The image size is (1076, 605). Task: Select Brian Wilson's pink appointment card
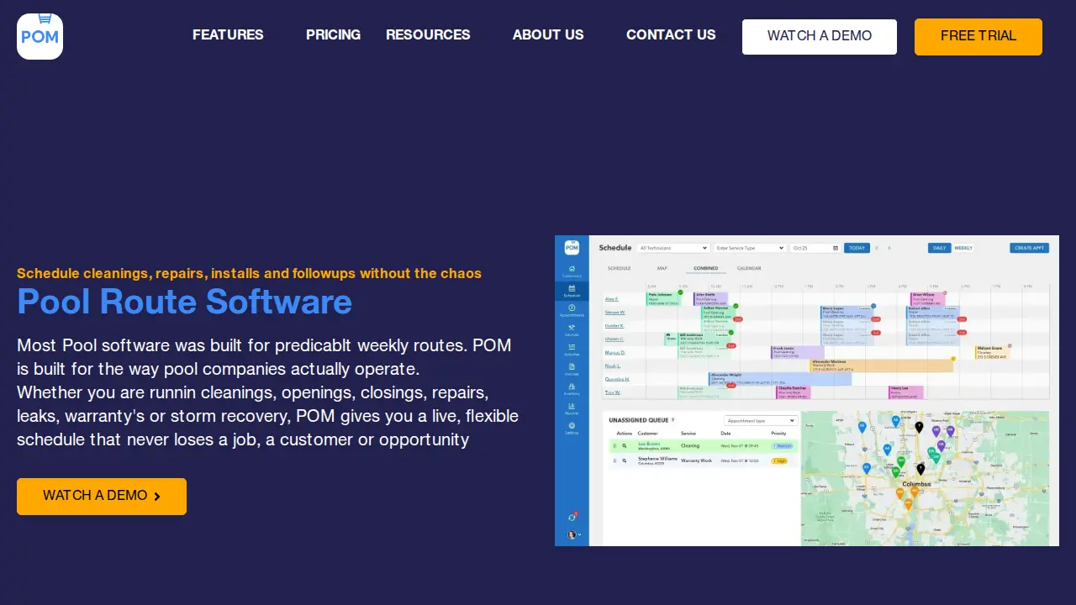point(928,299)
